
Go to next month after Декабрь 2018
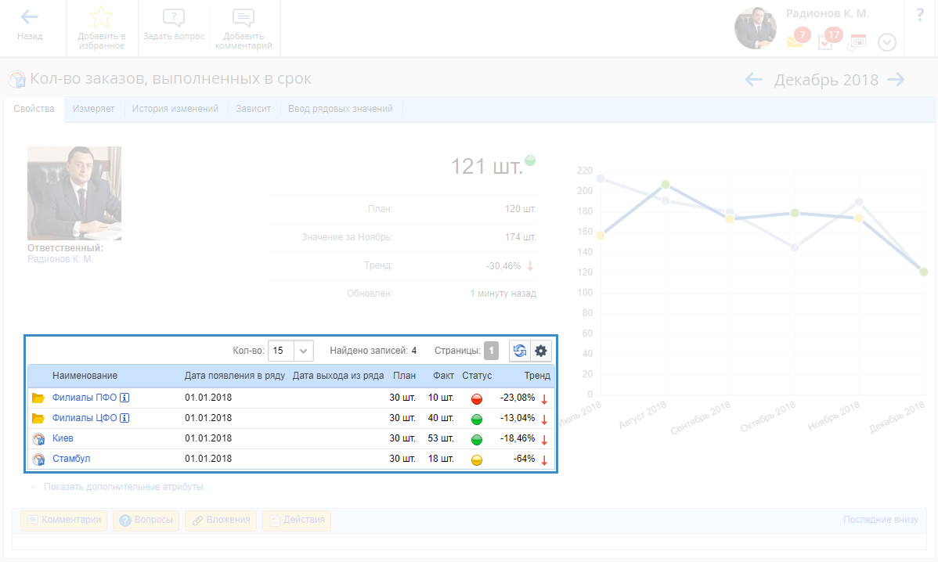pyautogui.click(x=896, y=79)
